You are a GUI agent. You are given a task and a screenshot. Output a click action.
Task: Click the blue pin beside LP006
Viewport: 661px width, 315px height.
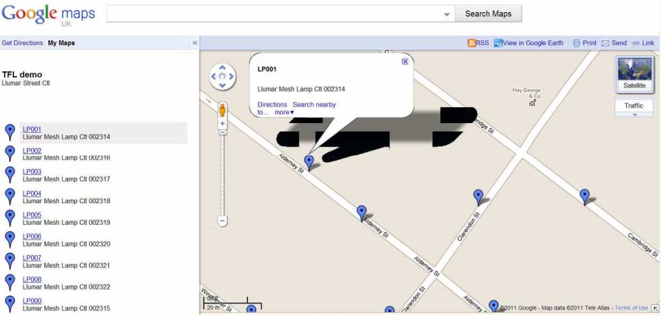pos(10,239)
